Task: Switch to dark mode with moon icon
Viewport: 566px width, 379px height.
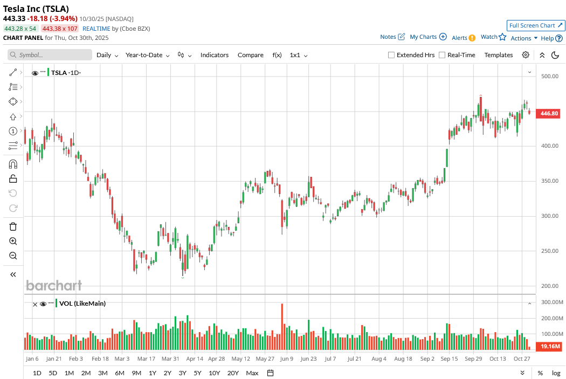Action: pyautogui.click(x=555, y=55)
